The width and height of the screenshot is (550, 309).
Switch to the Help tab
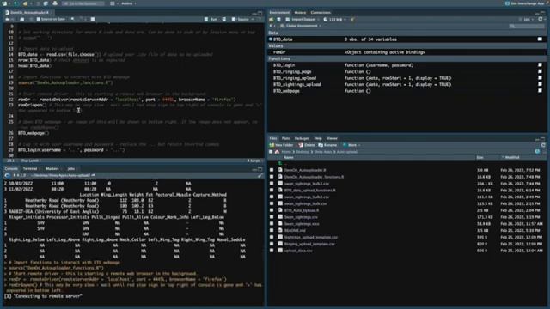pyautogui.click(x=318, y=138)
